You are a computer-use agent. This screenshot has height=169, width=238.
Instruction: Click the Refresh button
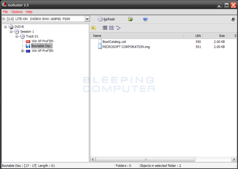pyautogui.click(x=106, y=19)
